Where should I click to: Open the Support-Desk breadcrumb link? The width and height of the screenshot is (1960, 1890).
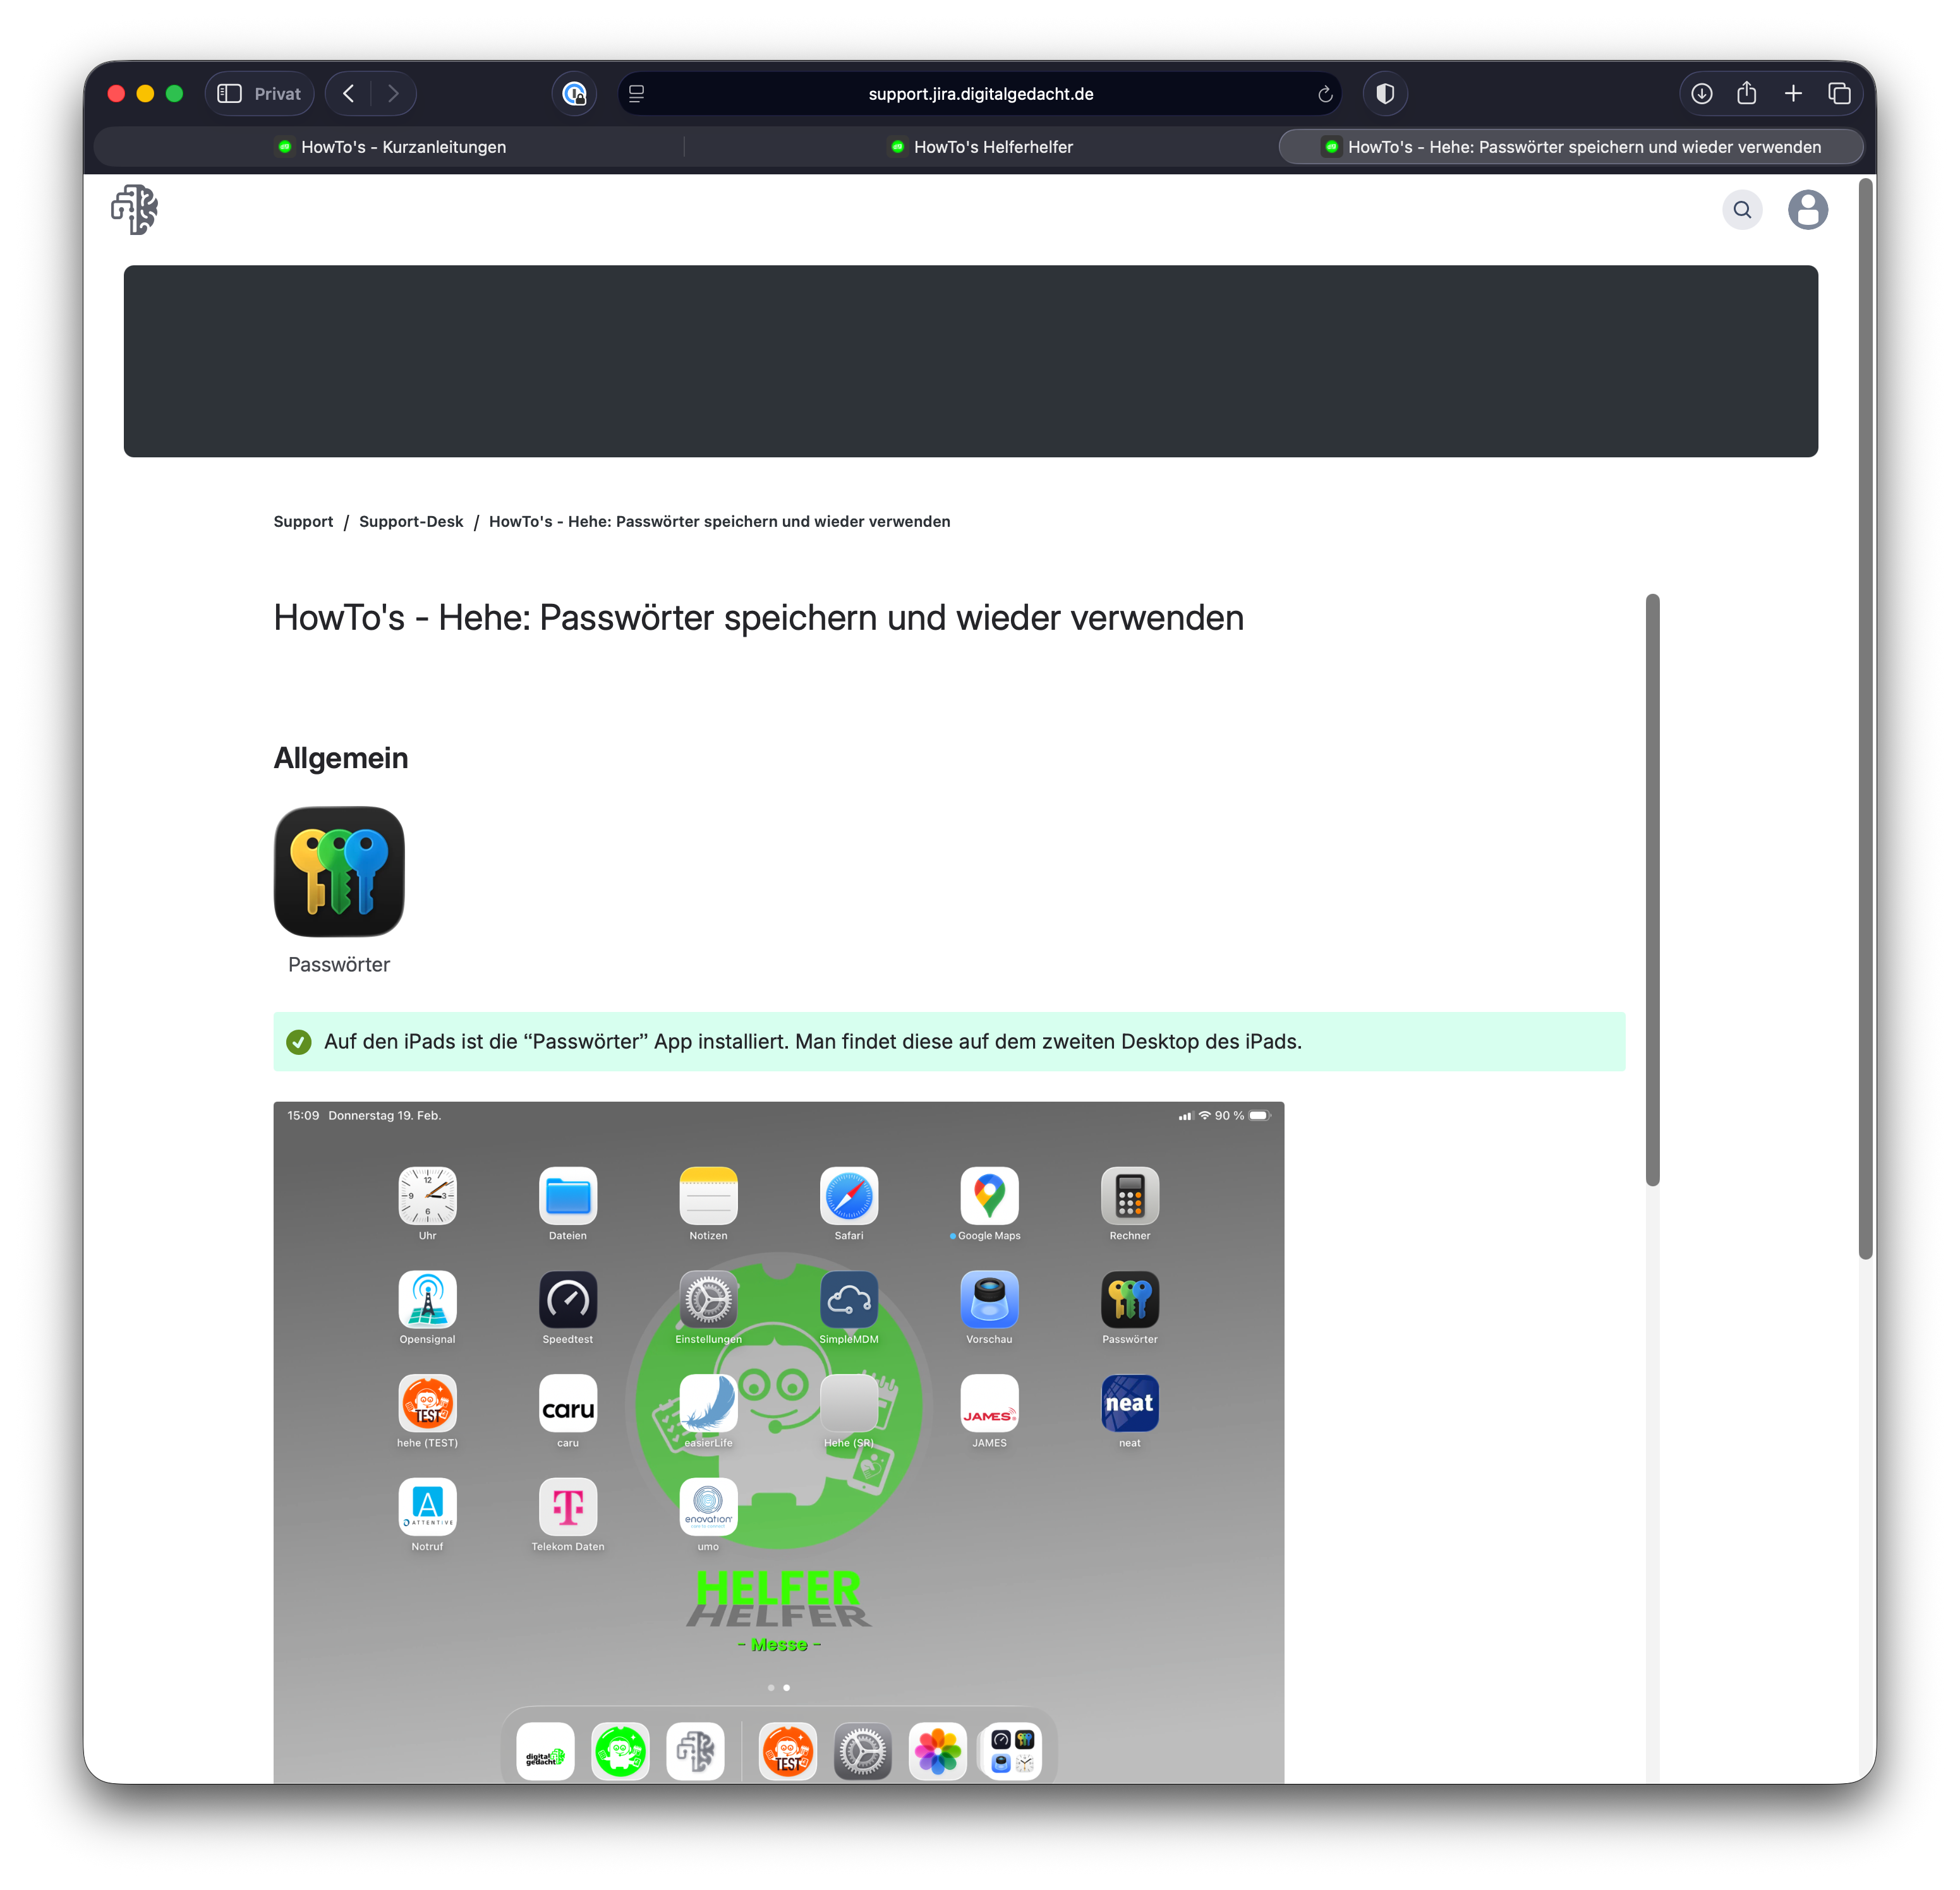[411, 521]
